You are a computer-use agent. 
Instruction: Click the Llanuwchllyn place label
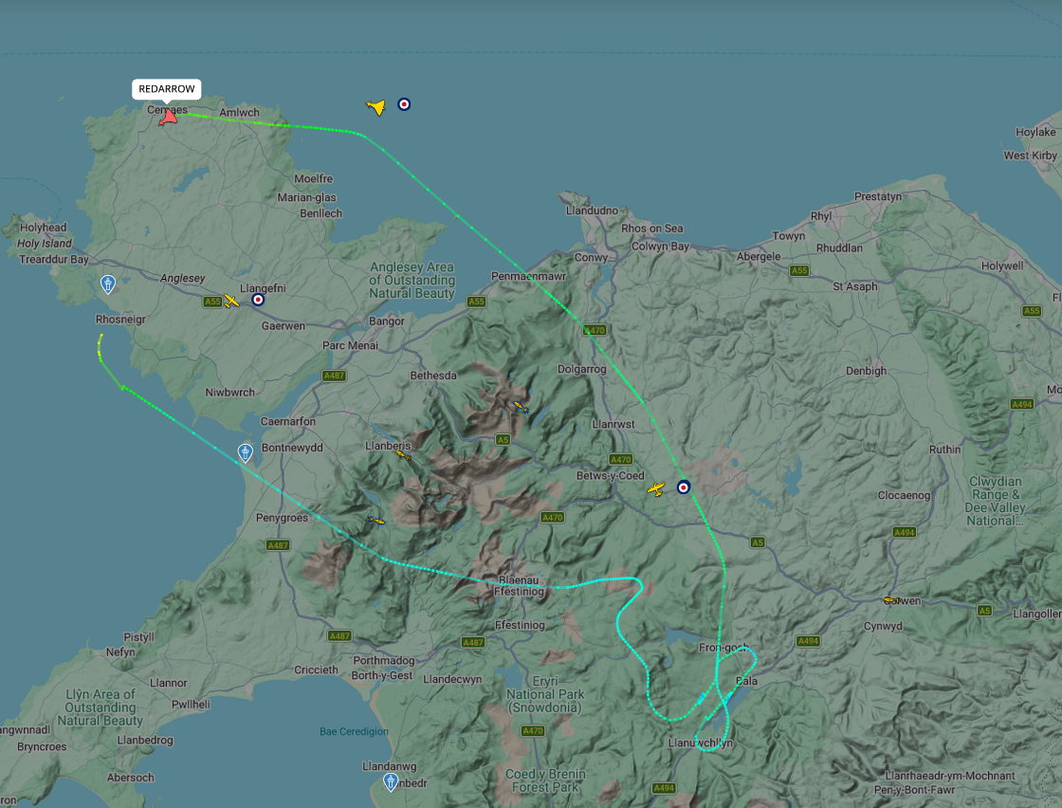coord(701,743)
